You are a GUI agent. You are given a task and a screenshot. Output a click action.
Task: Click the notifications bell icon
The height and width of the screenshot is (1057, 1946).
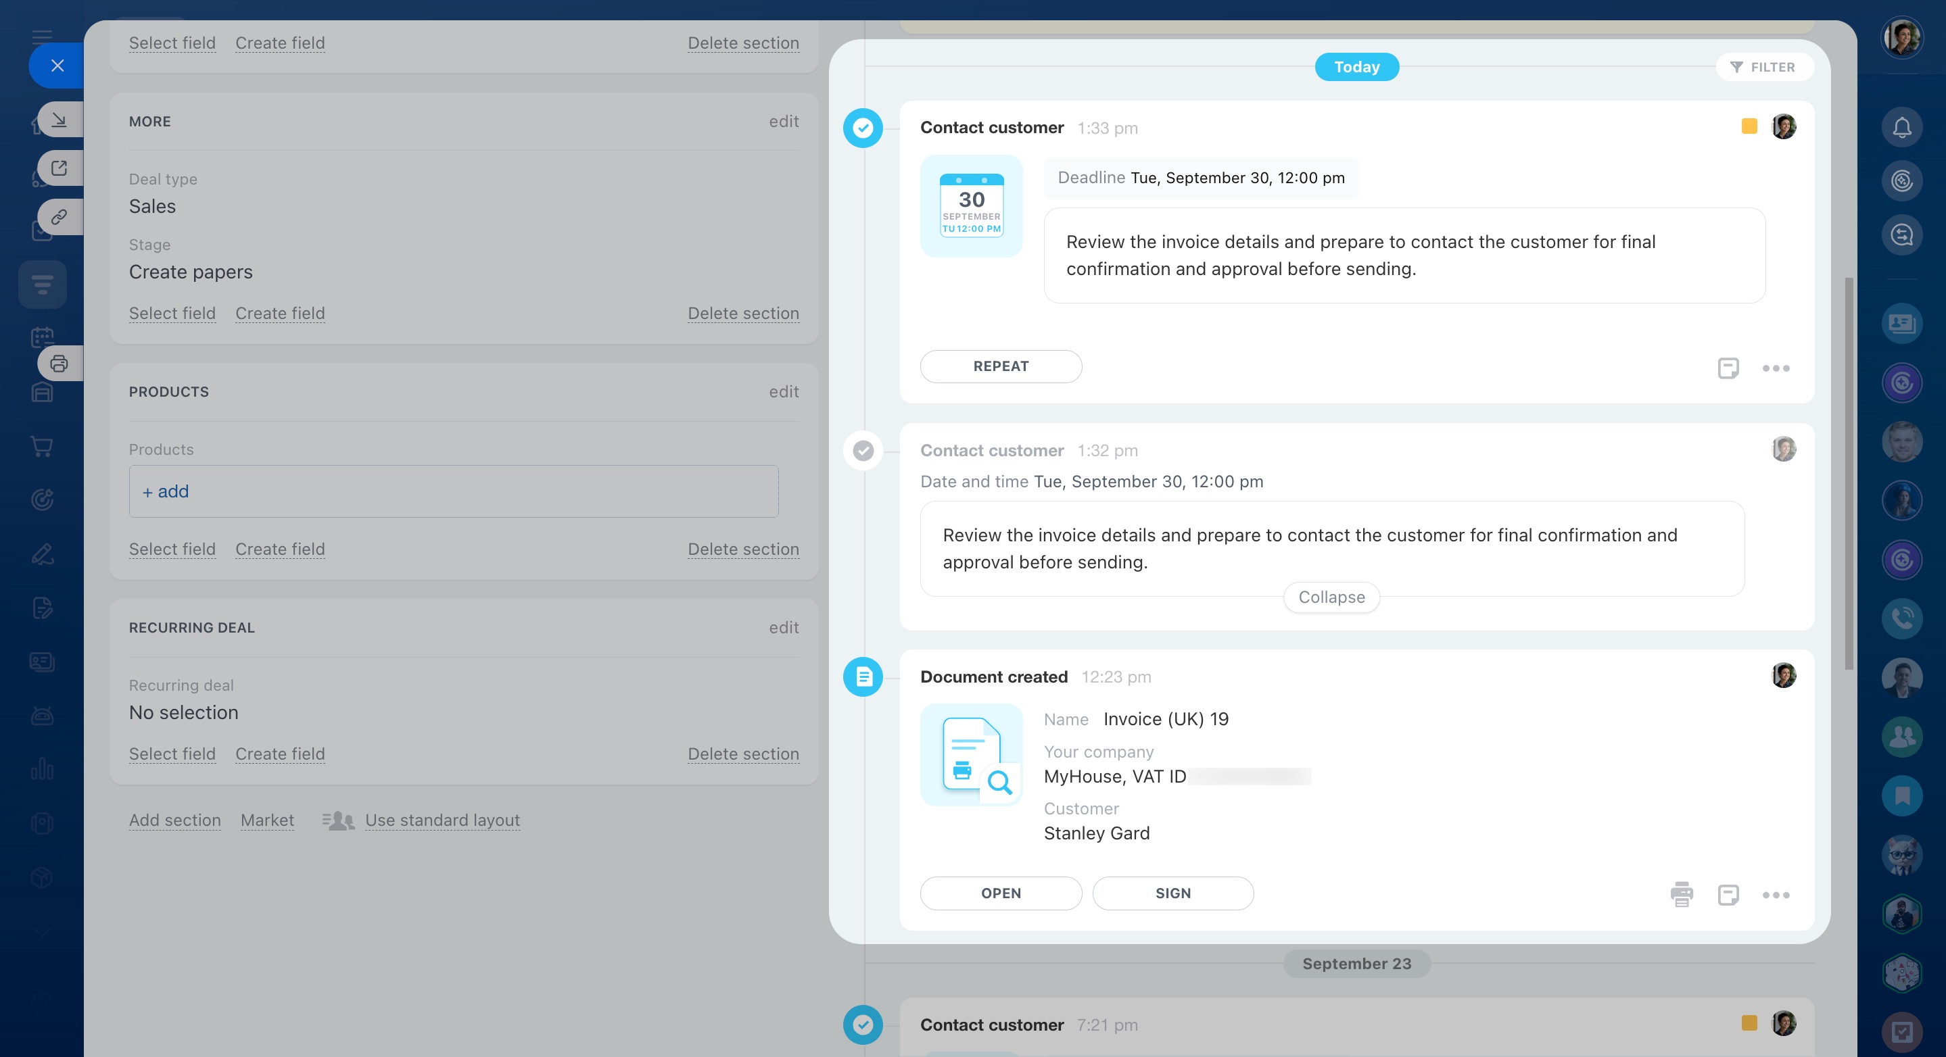coord(1901,128)
